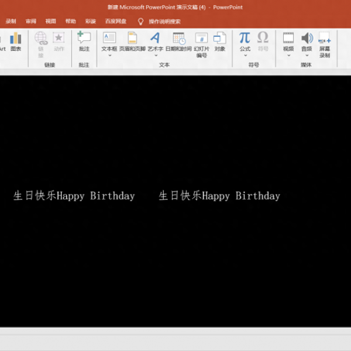351x351 pixels.
Task: Click the left 生日快乐Happy Birthday text
Action: coord(74,196)
